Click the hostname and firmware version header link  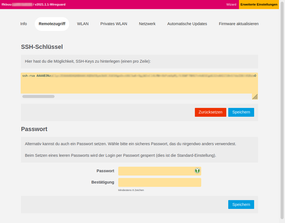coord(30,4)
